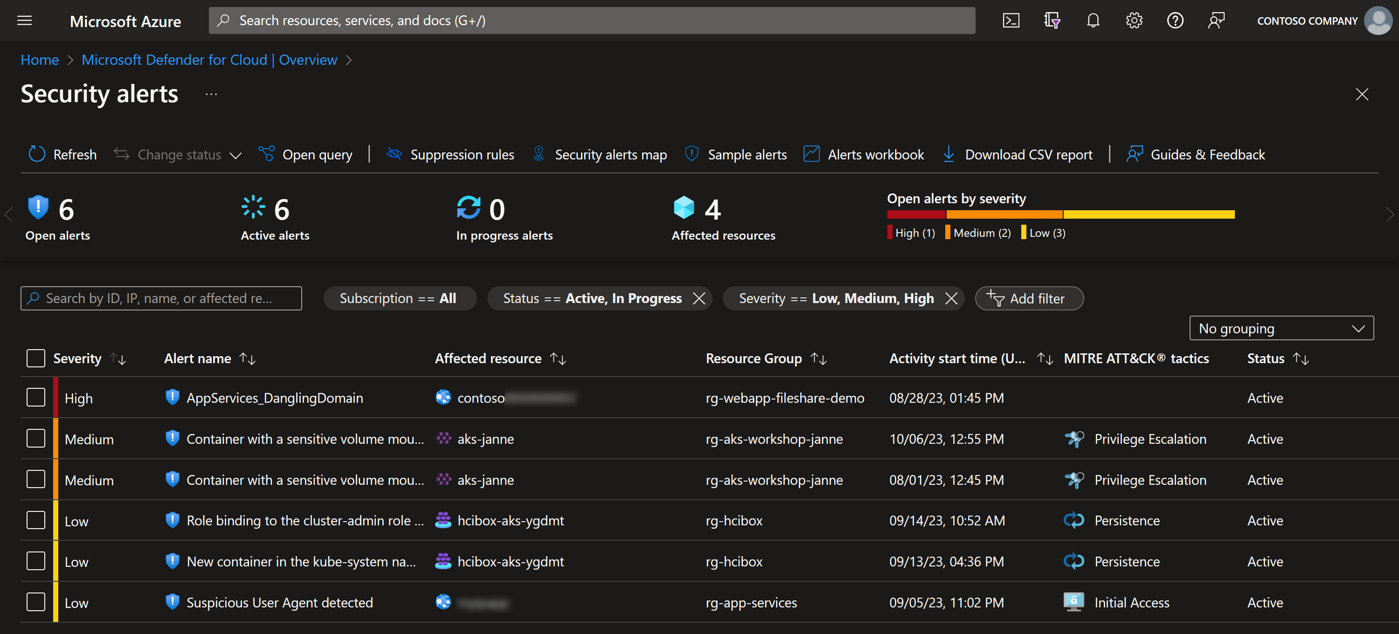Click Contoso Company account avatar
Screen dimensions: 1399x634
pos(1378,21)
